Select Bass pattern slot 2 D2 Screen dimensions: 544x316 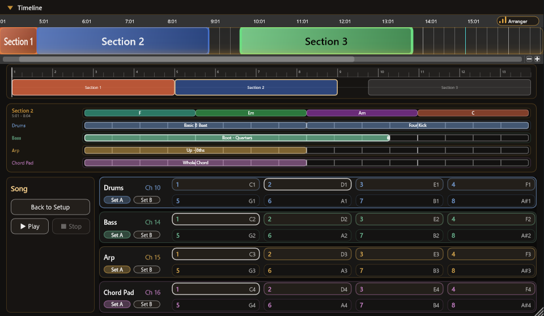(x=308, y=219)
